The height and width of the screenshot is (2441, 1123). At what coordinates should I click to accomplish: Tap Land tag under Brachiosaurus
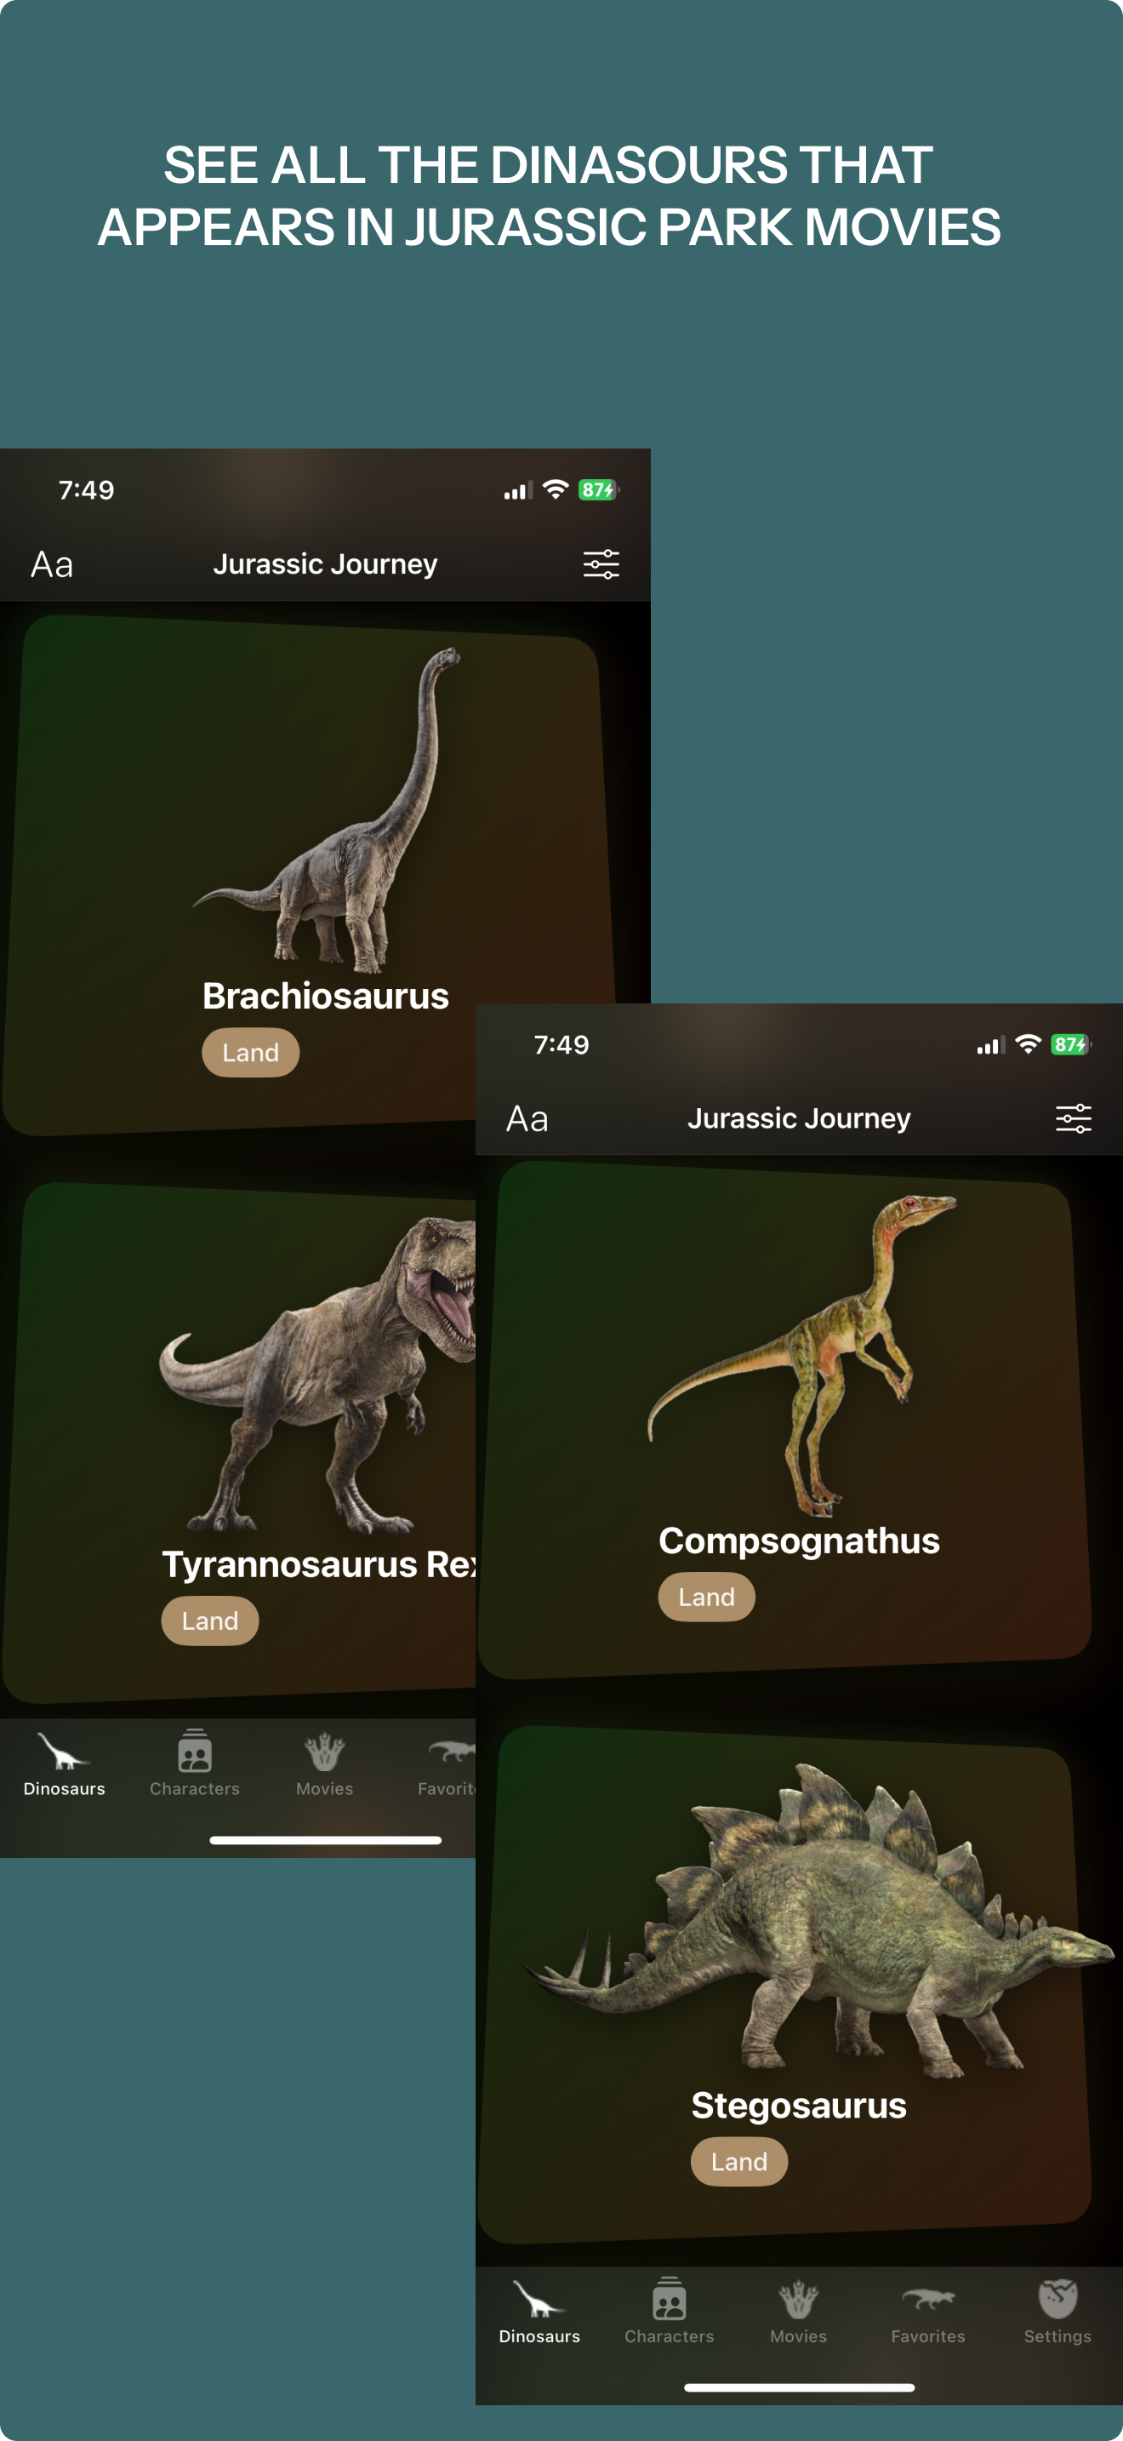(x=251, y=1052)
